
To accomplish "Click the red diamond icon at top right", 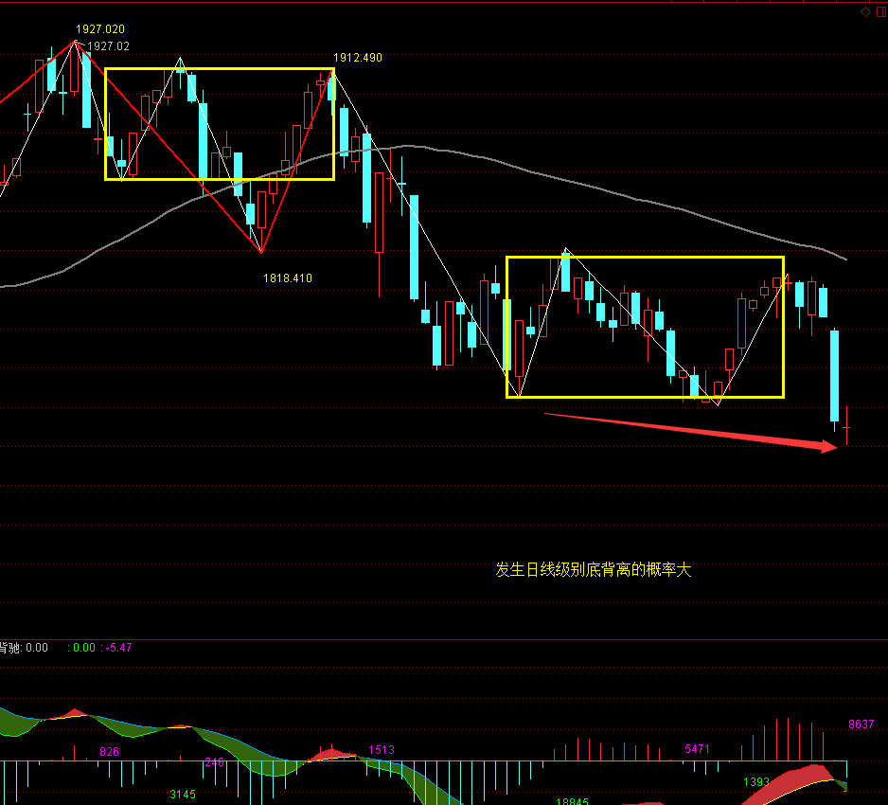I will tap(865, 12).
